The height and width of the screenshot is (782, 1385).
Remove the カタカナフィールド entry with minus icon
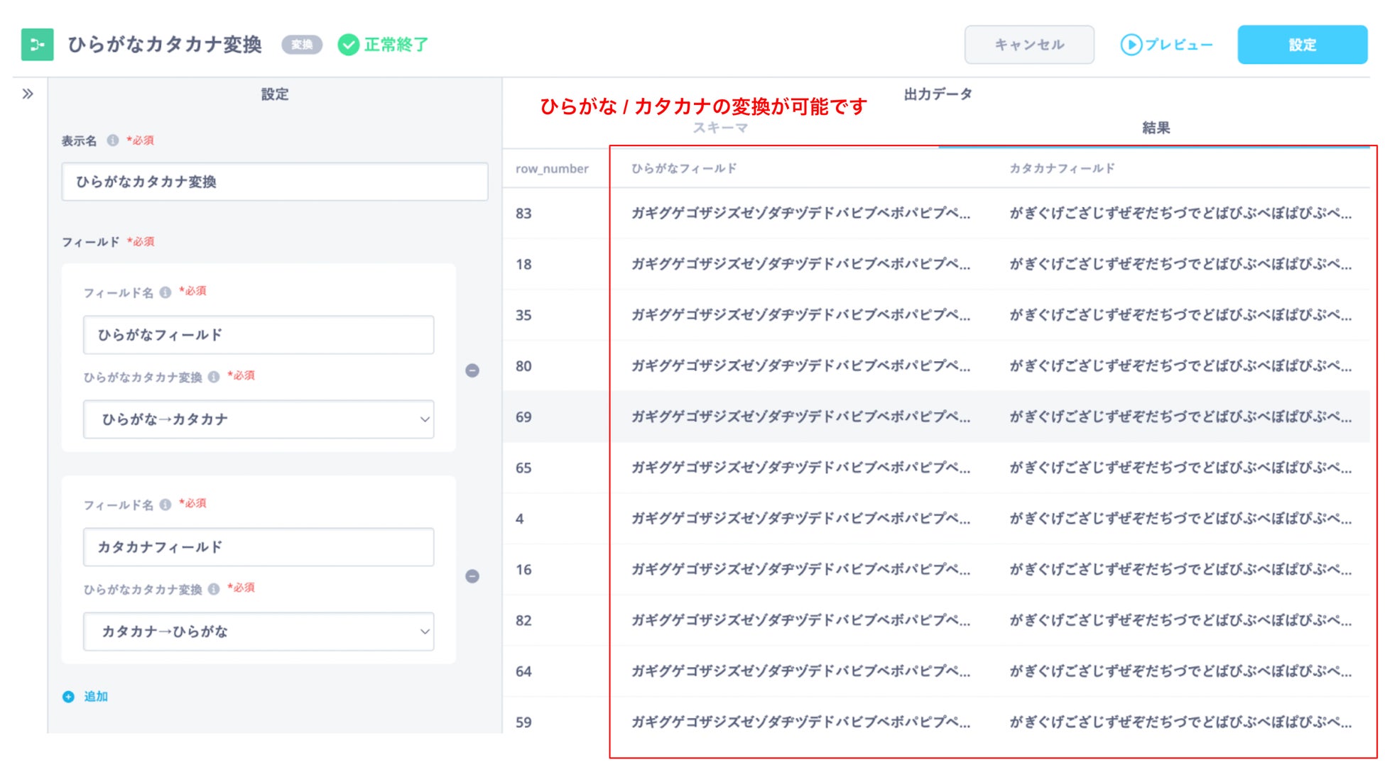[x=472, y=576]
